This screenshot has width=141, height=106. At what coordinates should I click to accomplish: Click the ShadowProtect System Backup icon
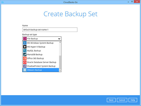tap(25, 66)
